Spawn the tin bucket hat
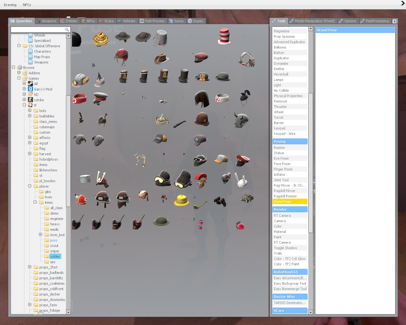Image resolution: width=406 pixels, height=325 pixels. [160, 38]
